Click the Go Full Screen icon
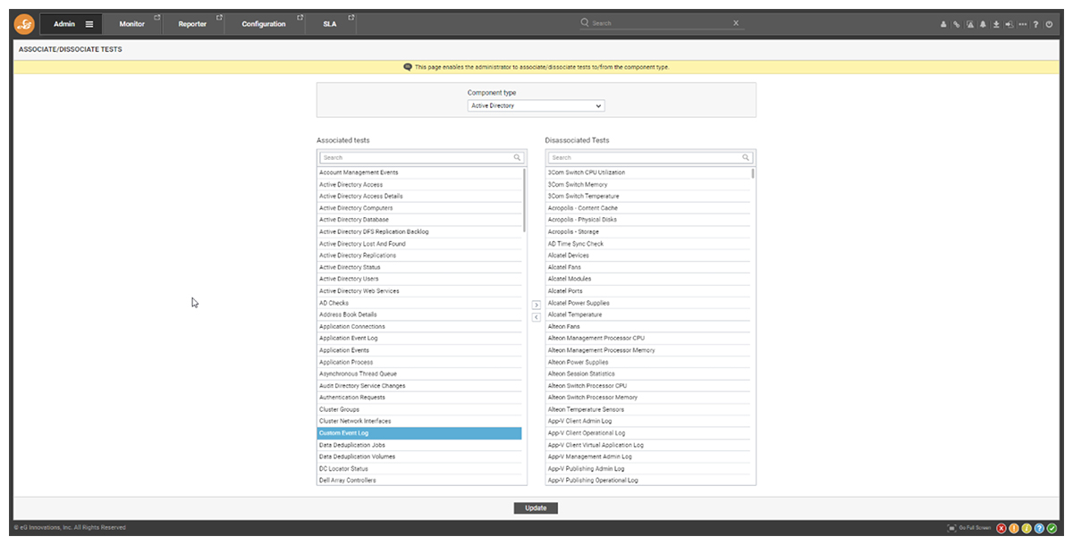This screenshot has height=545, width=1073. (x=952, y=528)
